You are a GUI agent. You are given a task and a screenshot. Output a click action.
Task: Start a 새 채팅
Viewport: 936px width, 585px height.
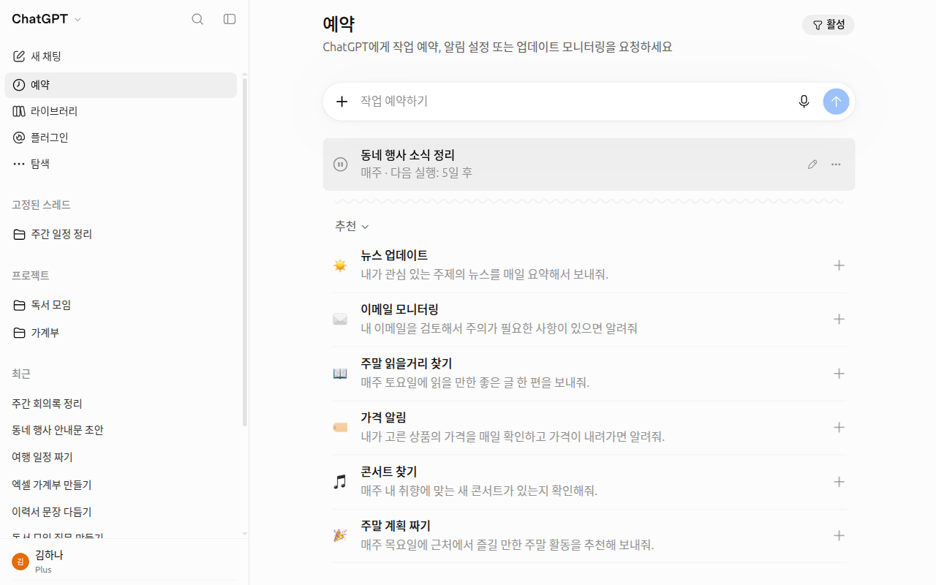click(121, 56)
